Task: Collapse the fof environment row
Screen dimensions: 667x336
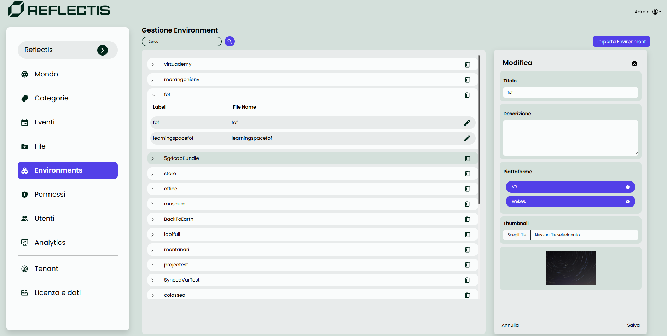Action: (x=153, y=95)
